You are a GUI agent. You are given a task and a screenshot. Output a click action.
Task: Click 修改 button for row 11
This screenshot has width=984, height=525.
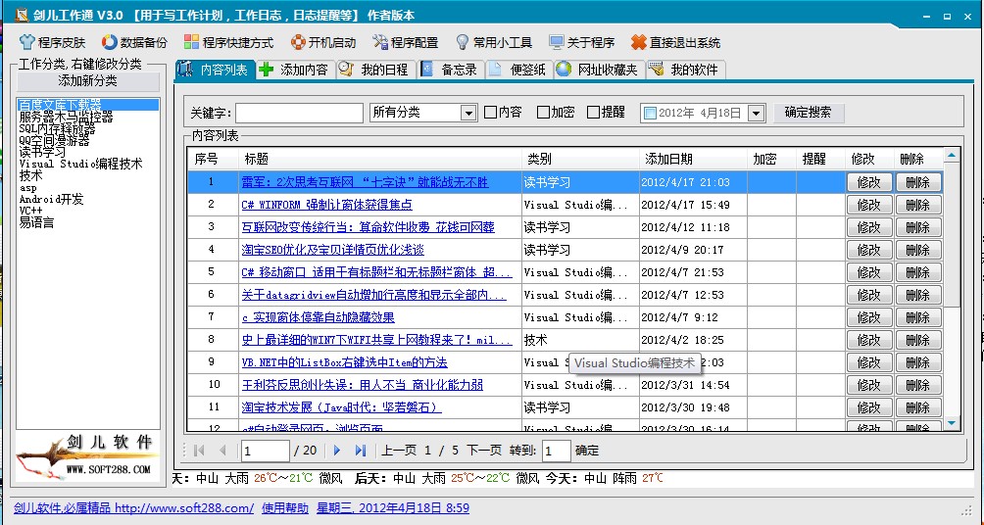click(x=869, y=408)
